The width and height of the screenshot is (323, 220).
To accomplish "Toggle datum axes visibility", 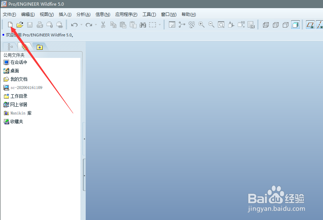I will click(319, 25).
